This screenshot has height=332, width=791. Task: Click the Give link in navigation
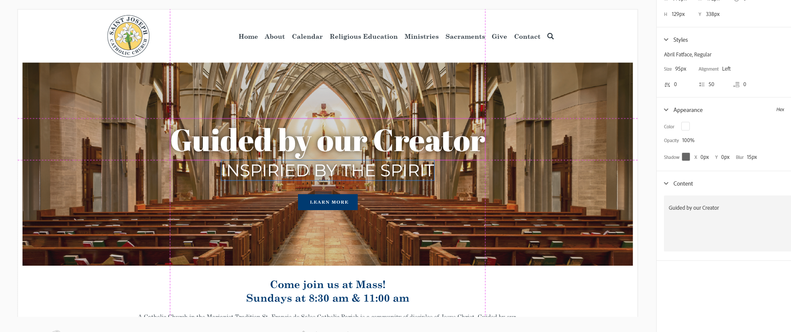click(x=499, y=37)
